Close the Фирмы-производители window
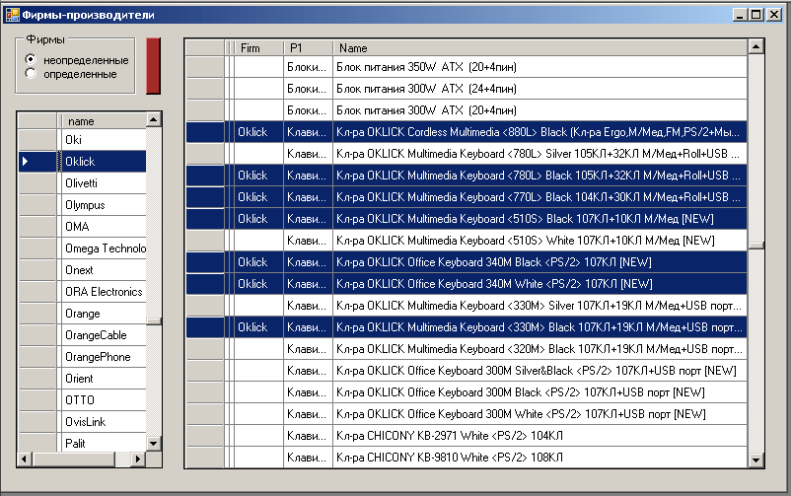Image resolution: width=791 pixels, height=496 pixels. click(774, 15)
